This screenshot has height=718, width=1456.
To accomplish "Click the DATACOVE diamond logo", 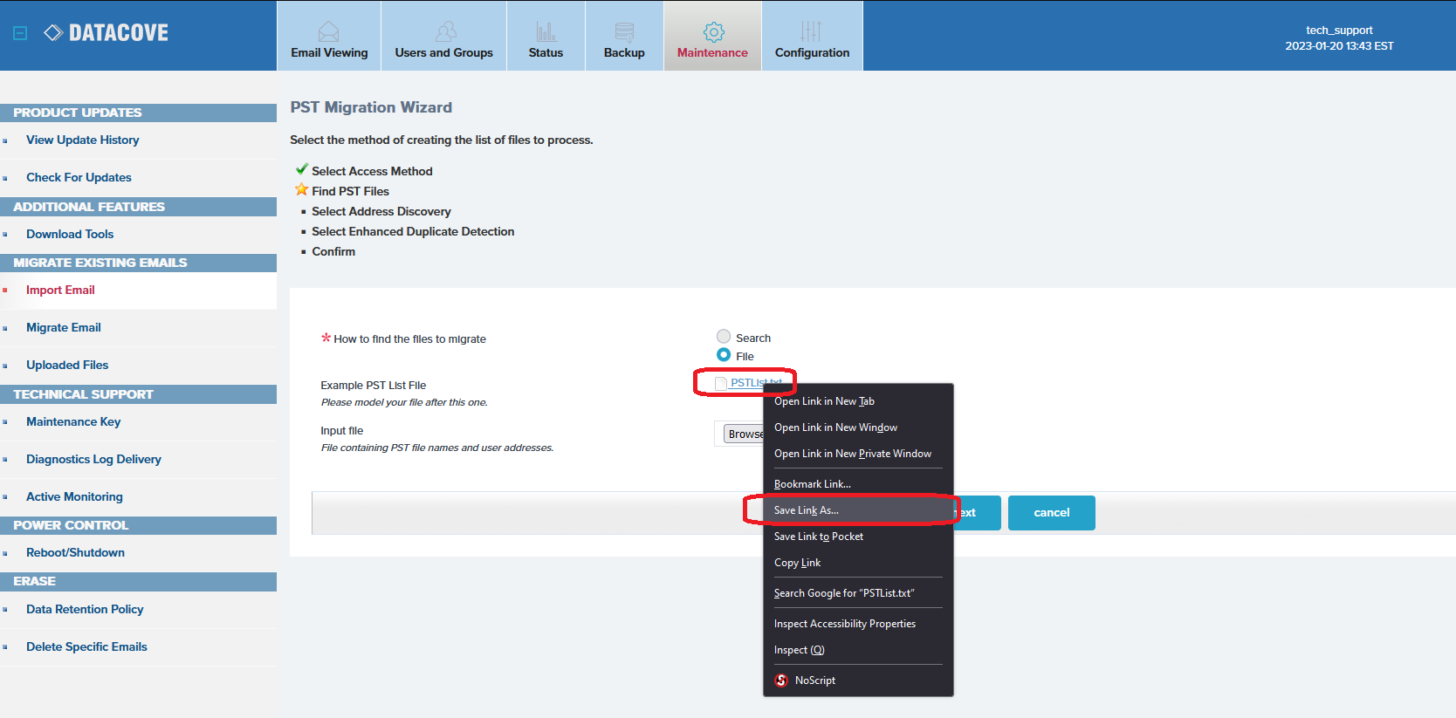I will pos(53,33).
